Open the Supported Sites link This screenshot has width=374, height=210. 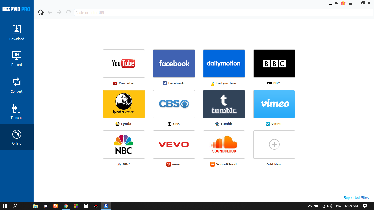pos(356,197)
